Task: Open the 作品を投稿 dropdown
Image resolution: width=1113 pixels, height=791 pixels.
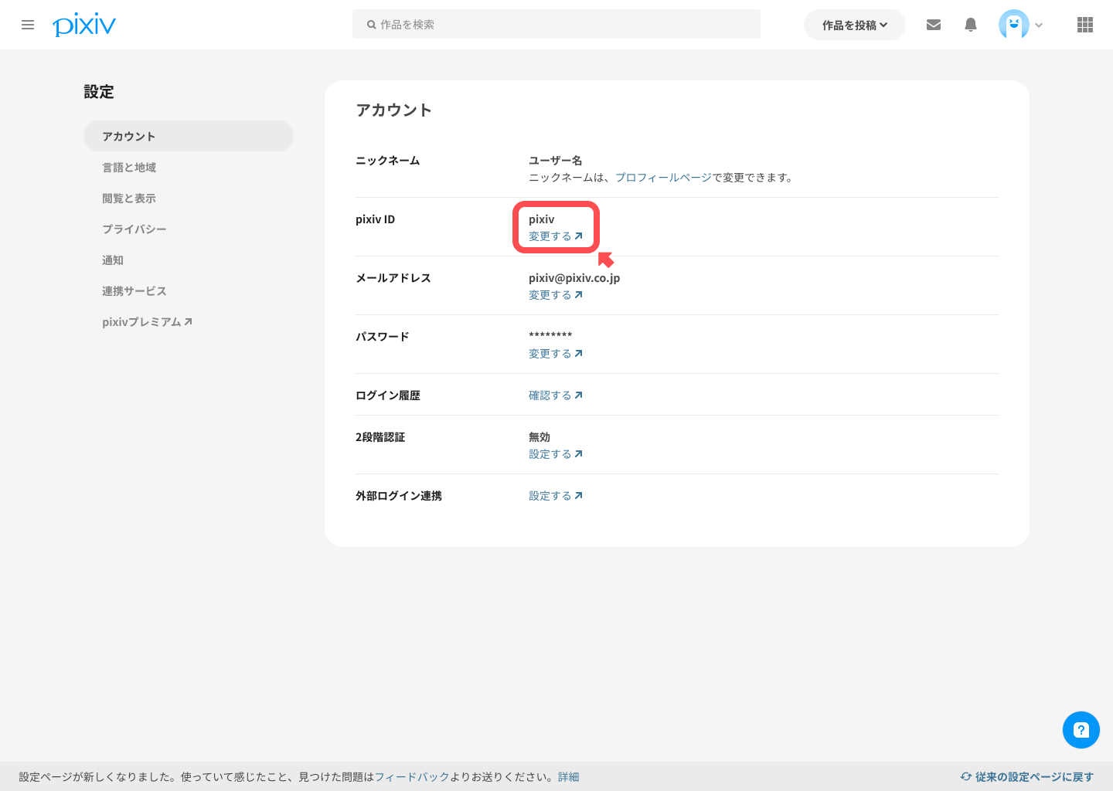Action: [854, 24]
